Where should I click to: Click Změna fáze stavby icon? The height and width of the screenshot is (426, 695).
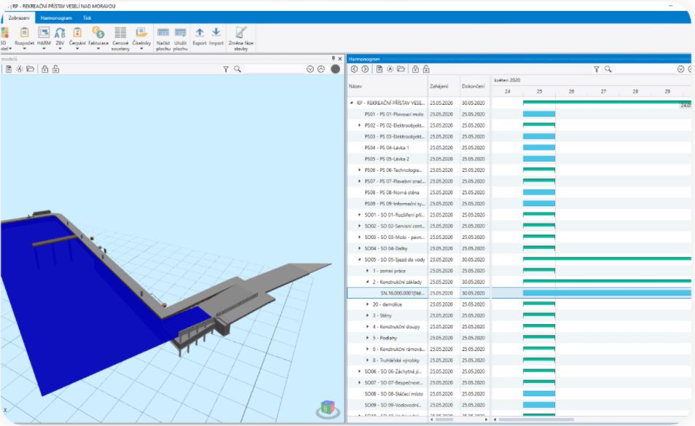[x=241, y=32]
